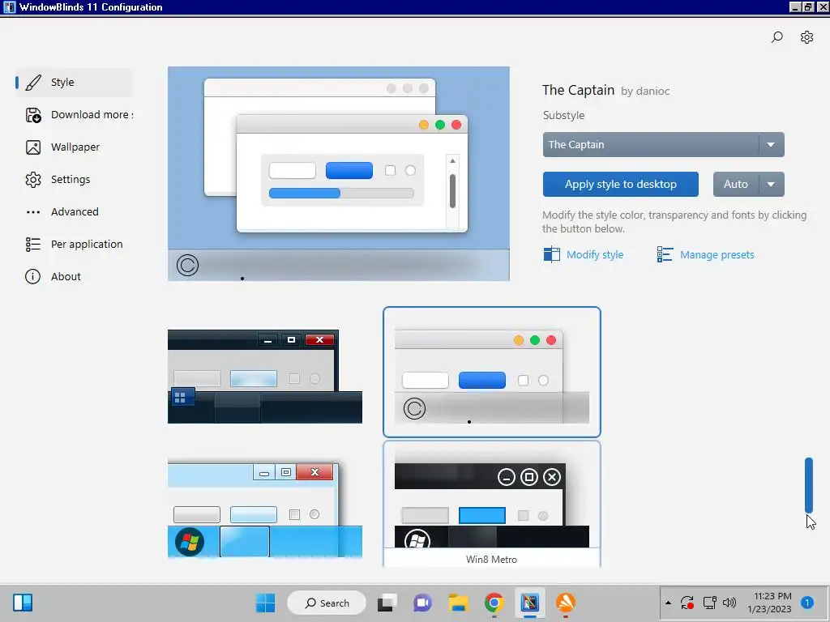Viewport: 830px width, 622px height.
Task: Expand the Auto dropdown arrow
Action: pos(772,184)
